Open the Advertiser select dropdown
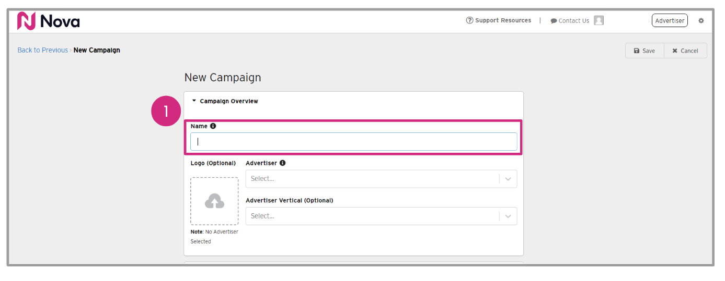 coord(372,179)
